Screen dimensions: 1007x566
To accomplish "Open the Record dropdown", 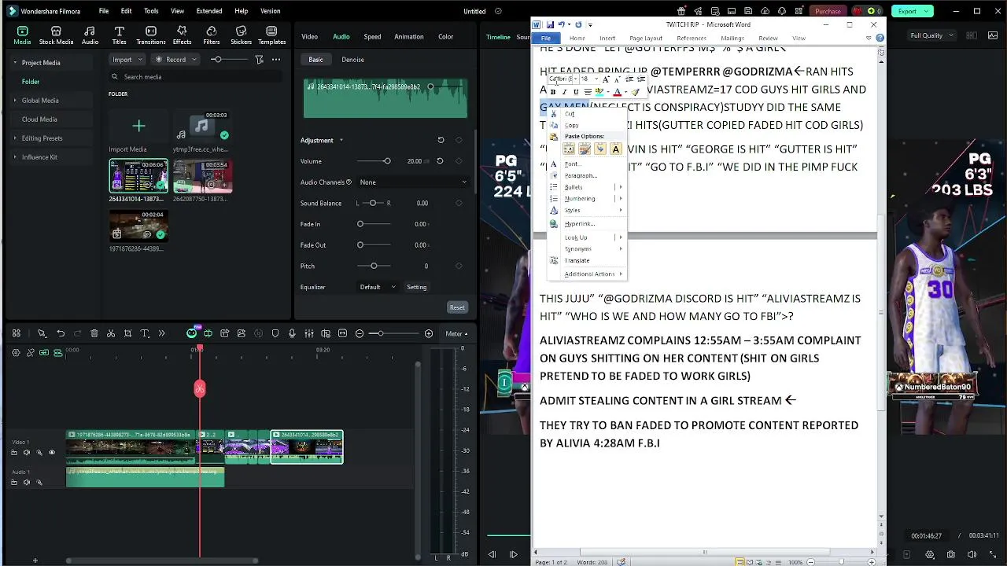I will 174,60.
